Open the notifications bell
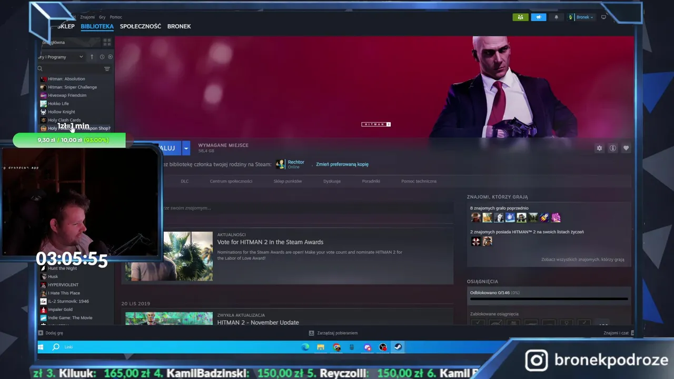 pyautogui.click(x=556, y=17)
